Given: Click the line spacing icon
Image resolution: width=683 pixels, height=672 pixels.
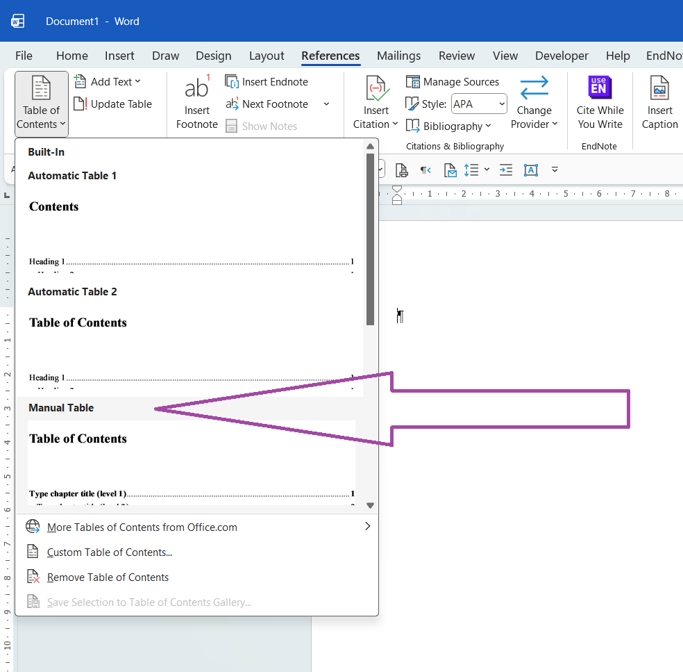Looking at the screenshot, I should pyautogui.click(x=471, y=170).
